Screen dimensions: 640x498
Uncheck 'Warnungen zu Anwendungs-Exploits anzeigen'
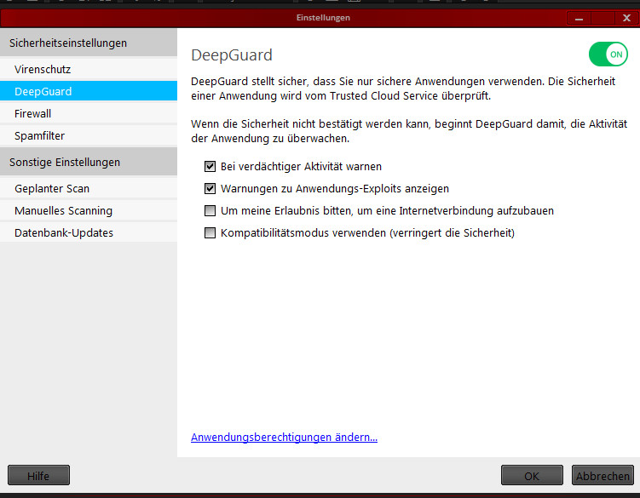[210, 188]
